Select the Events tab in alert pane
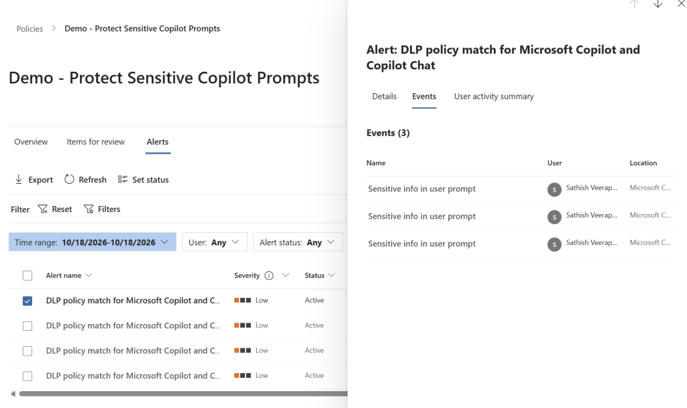Screen dimensions: 687x408 click(424, 97)
